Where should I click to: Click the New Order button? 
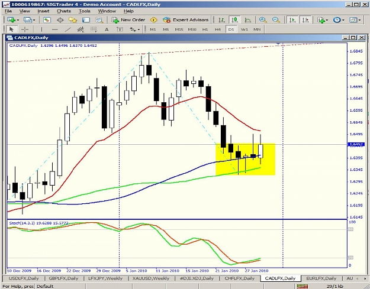pyautogui.click(x=128, y=20)
